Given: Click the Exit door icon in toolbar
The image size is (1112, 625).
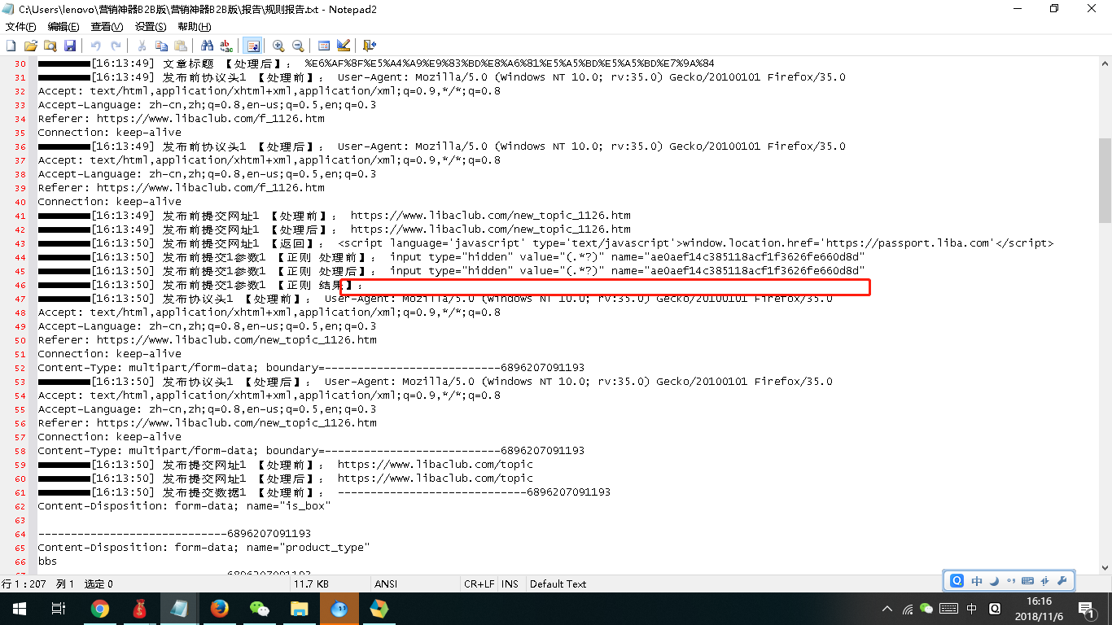Looking at the screenshot, I should pos(370,46).
